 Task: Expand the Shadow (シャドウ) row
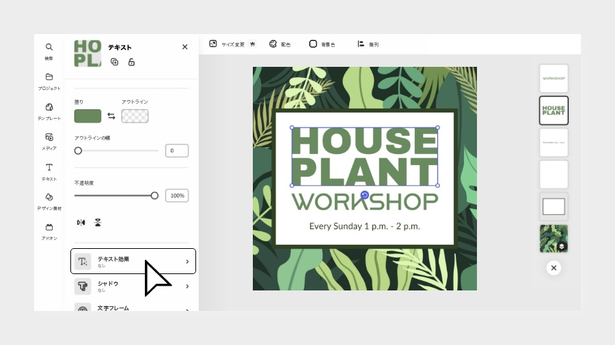(x=133, y=286)
